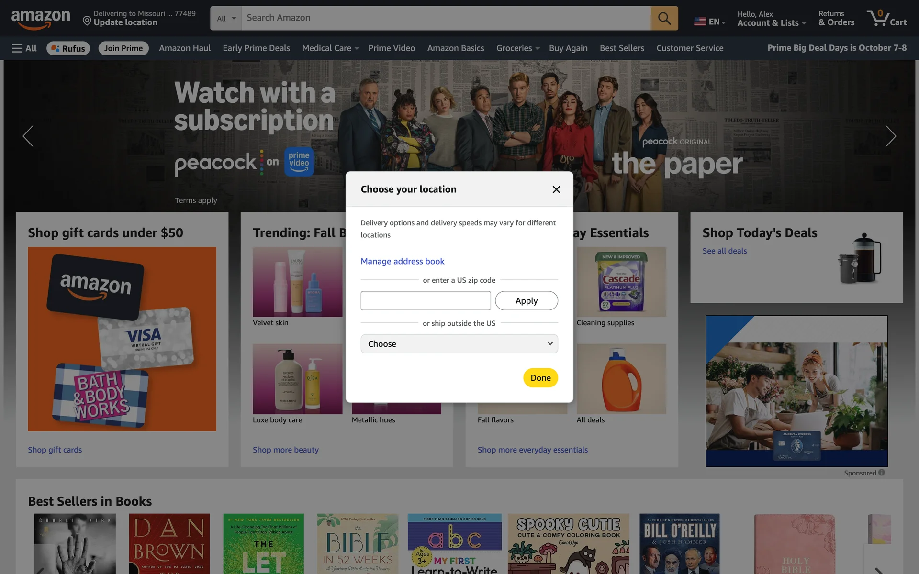Click the Sponsored ad info icon
The image size is (919, 574).
[882, 473]
